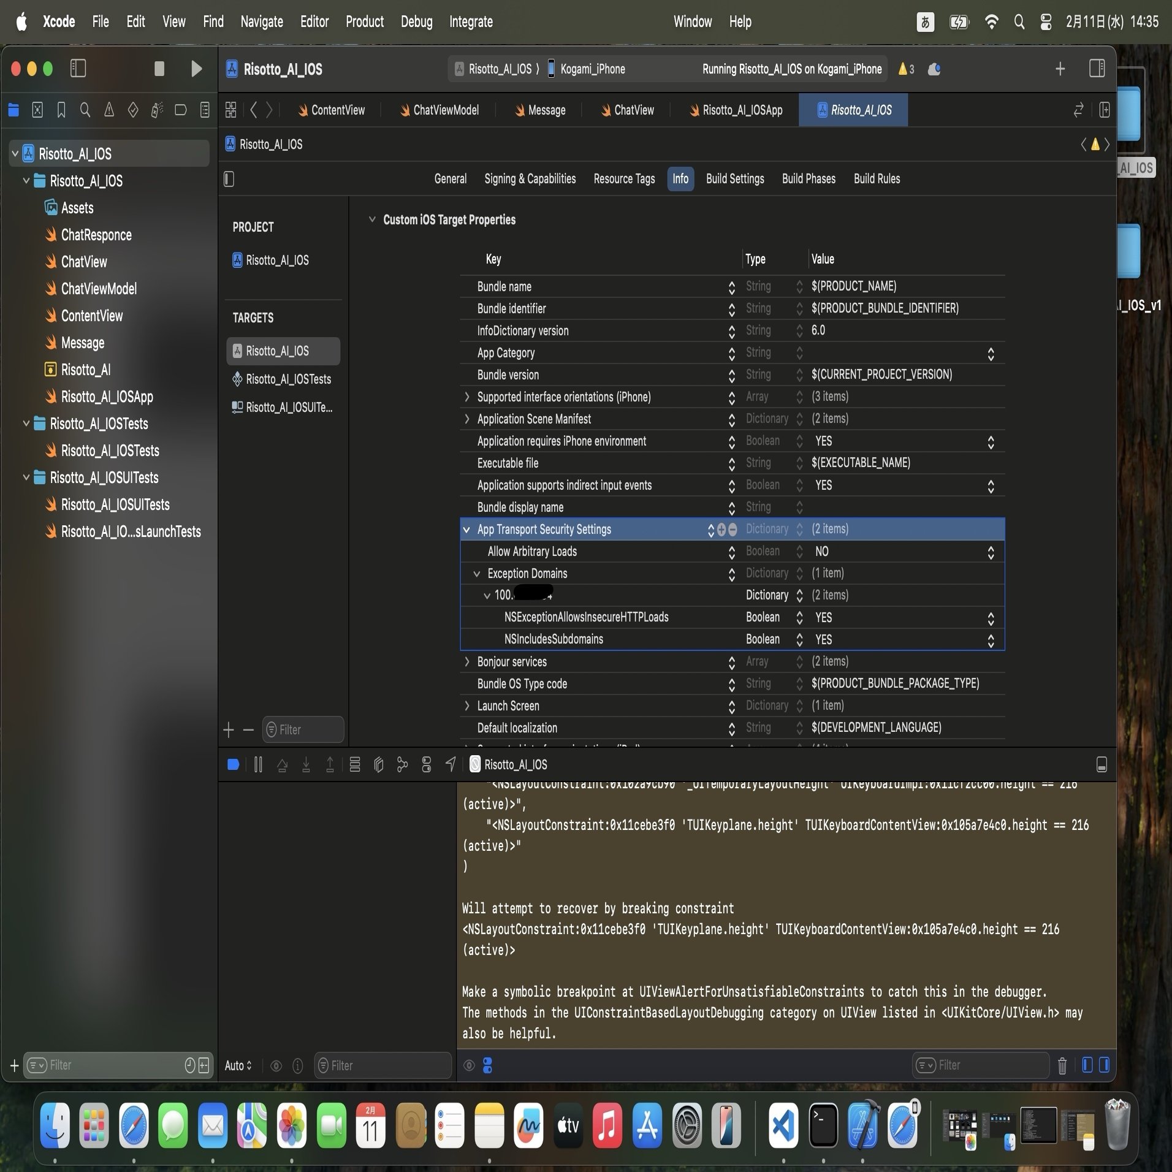Expand the Bonjour services row
This screenshot has width=1172, height=1172.
(x=467, y=661)
